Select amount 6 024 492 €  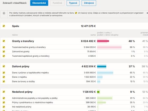[88, 41]
